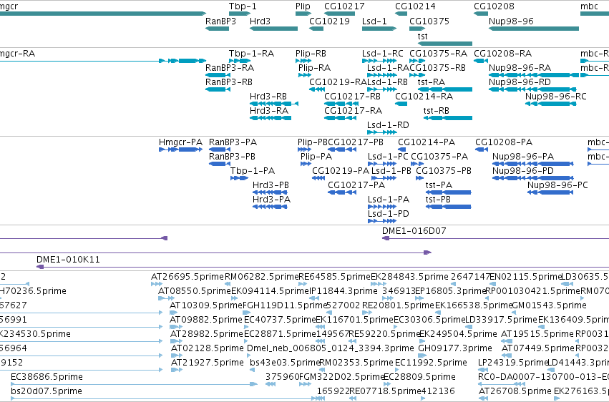Screen dimensions: 609x402
Task: Select the Nup98-96 gene bar
Action: click(534, 29)
